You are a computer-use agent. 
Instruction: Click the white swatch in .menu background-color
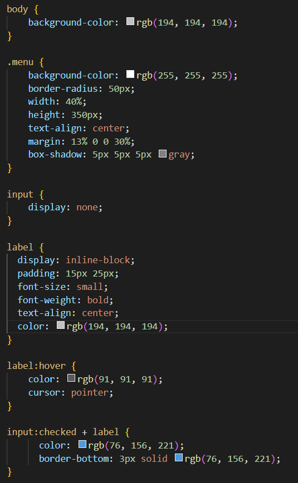click(130, 74)
